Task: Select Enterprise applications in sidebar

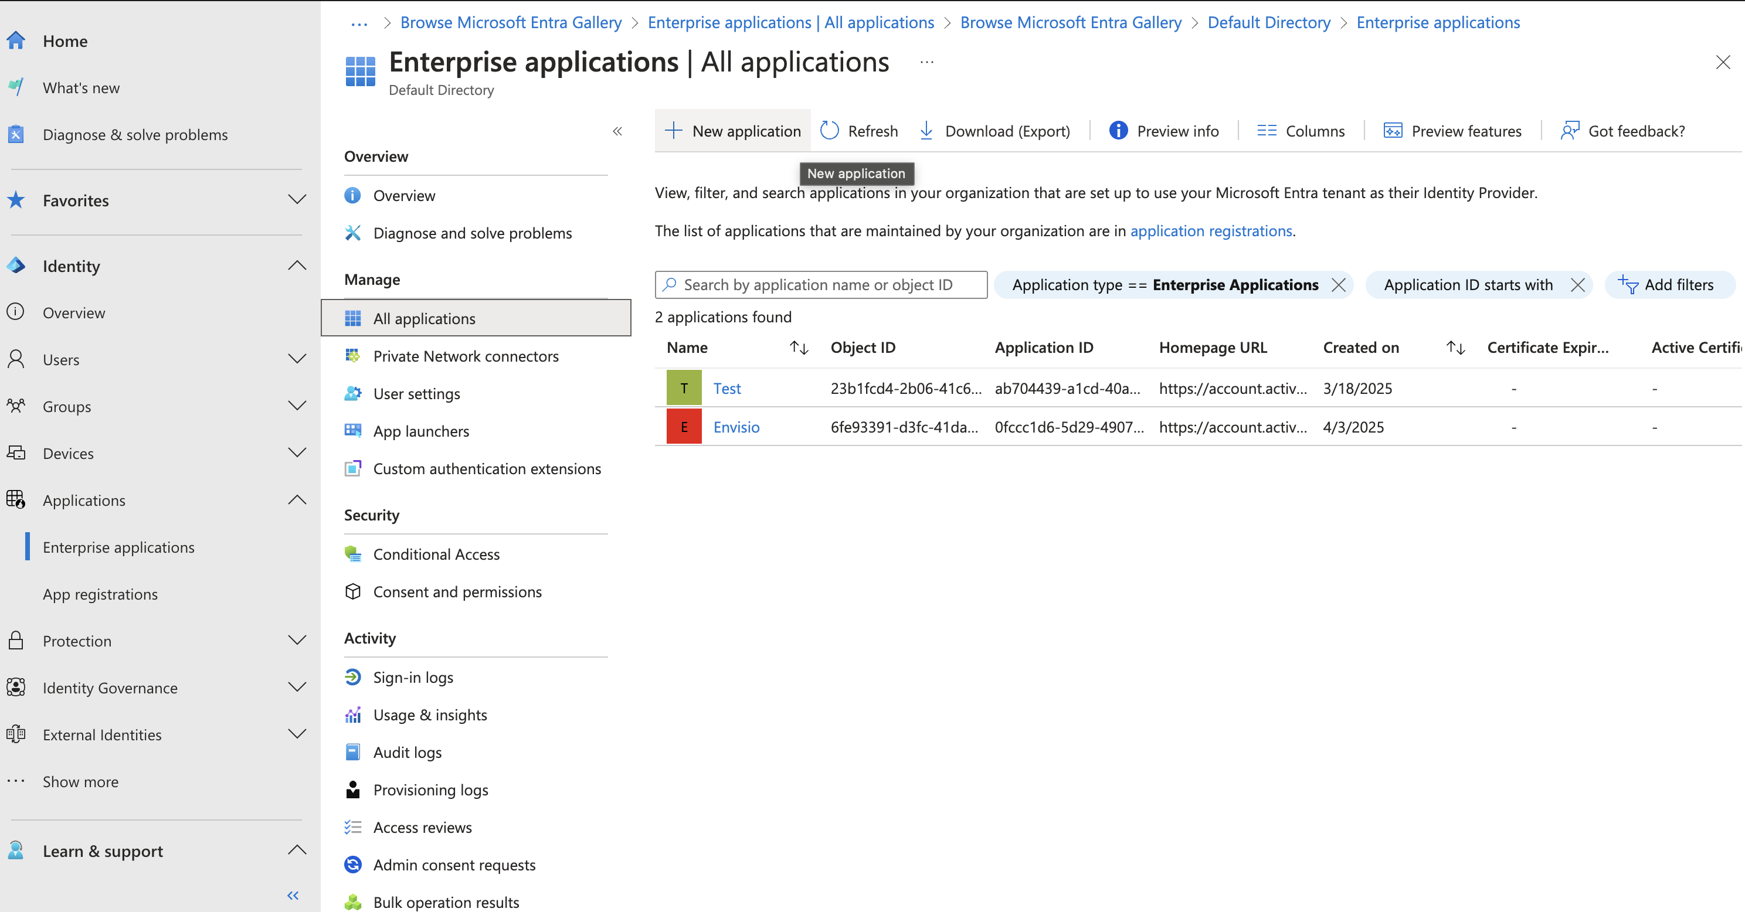Action: point(118,547)
